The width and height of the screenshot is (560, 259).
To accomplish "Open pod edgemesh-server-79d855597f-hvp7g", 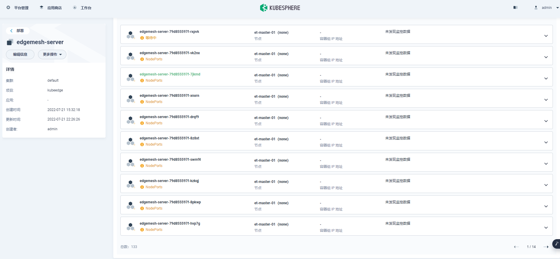I will 170,223.
